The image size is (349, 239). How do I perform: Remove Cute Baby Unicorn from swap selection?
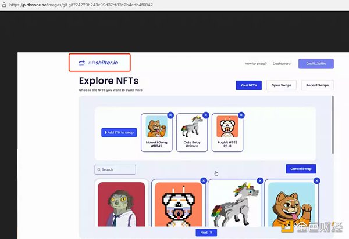(206, 115)
